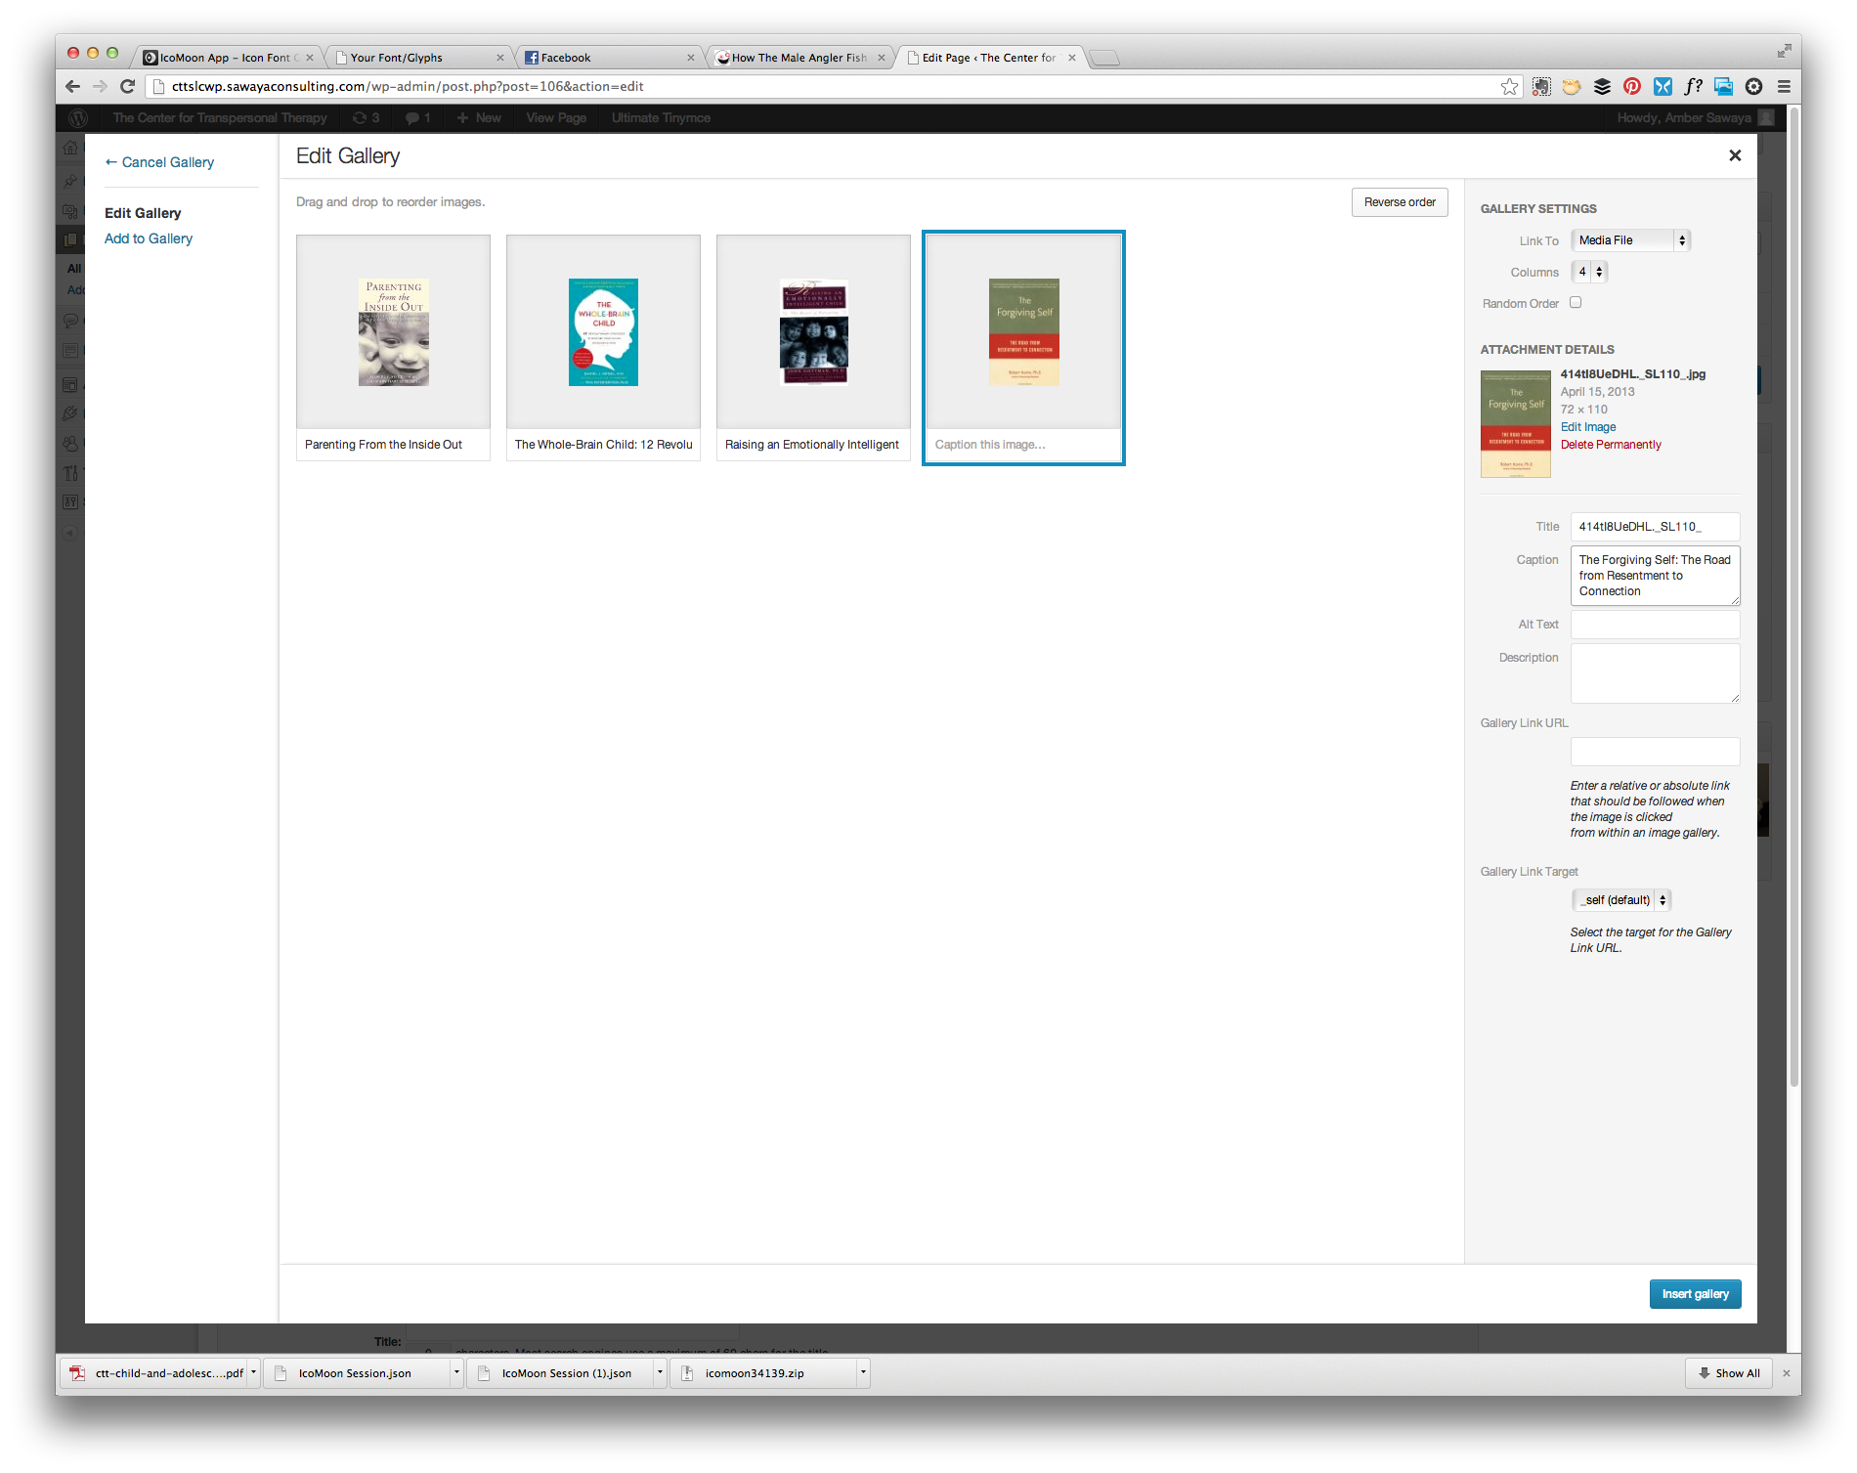This screenshot has height=1473, width=1857.
Task: Switch to the How The Male Angler Fish tab
Action: pos(797,58)
